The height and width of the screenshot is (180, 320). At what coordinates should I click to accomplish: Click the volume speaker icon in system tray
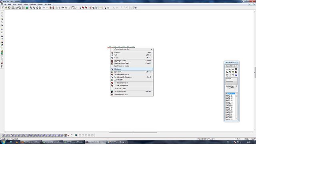(x=241, y=142)
